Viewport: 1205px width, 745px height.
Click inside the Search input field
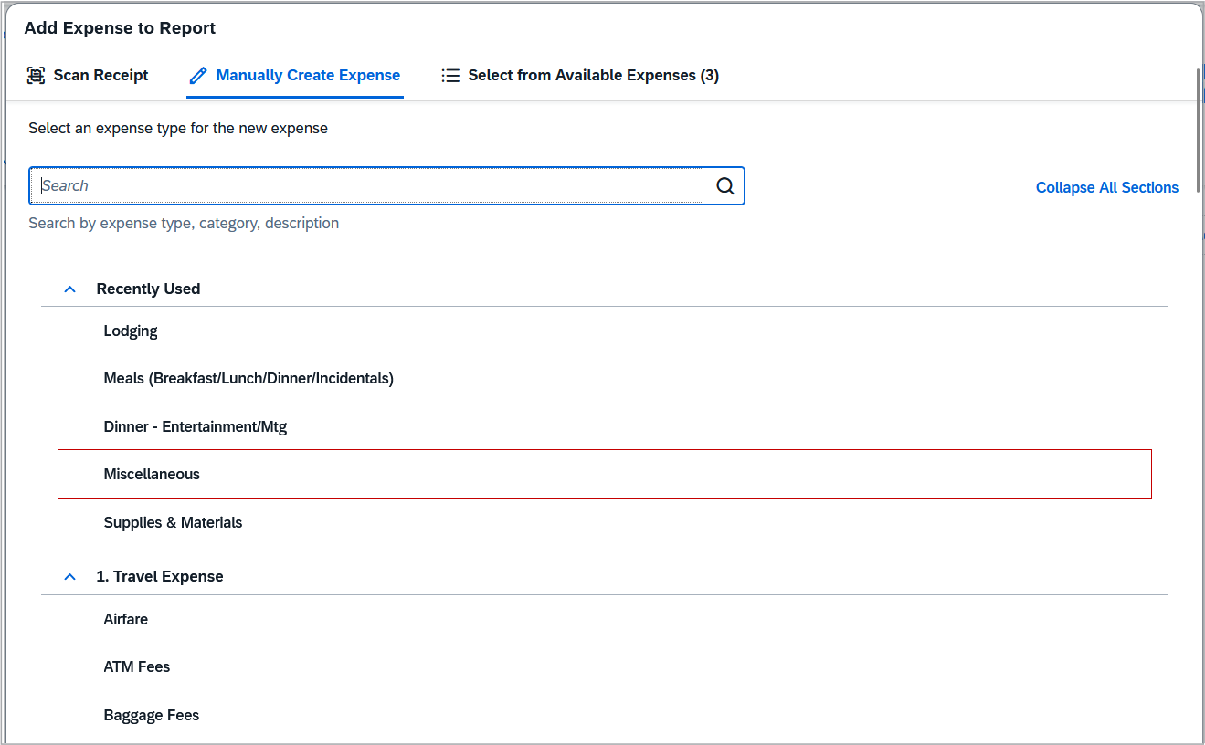tap(365, 185)
